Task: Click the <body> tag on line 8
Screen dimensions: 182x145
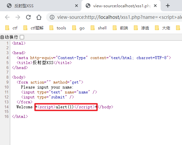Action: [x=19, y=77]
